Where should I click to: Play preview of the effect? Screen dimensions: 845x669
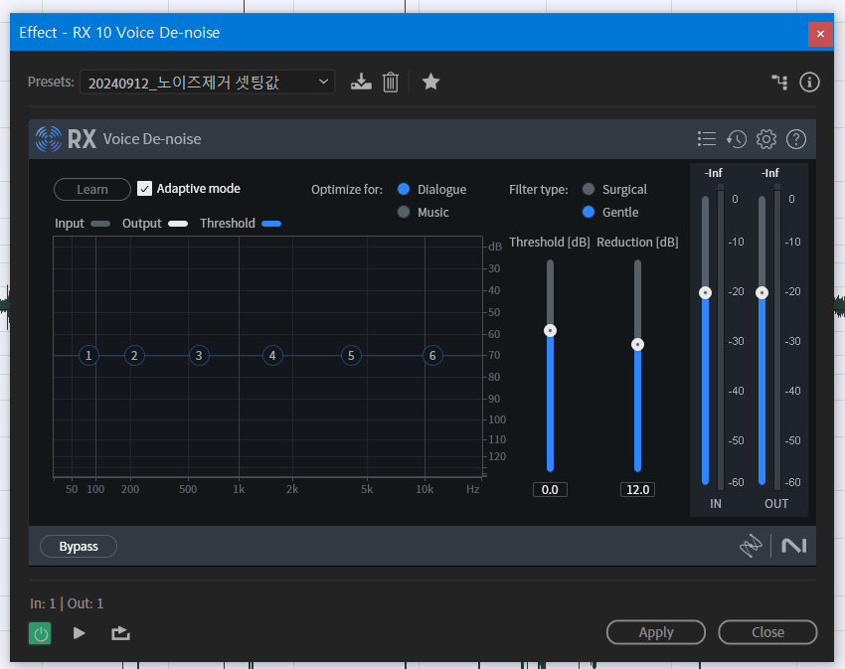tap(80, 633)
